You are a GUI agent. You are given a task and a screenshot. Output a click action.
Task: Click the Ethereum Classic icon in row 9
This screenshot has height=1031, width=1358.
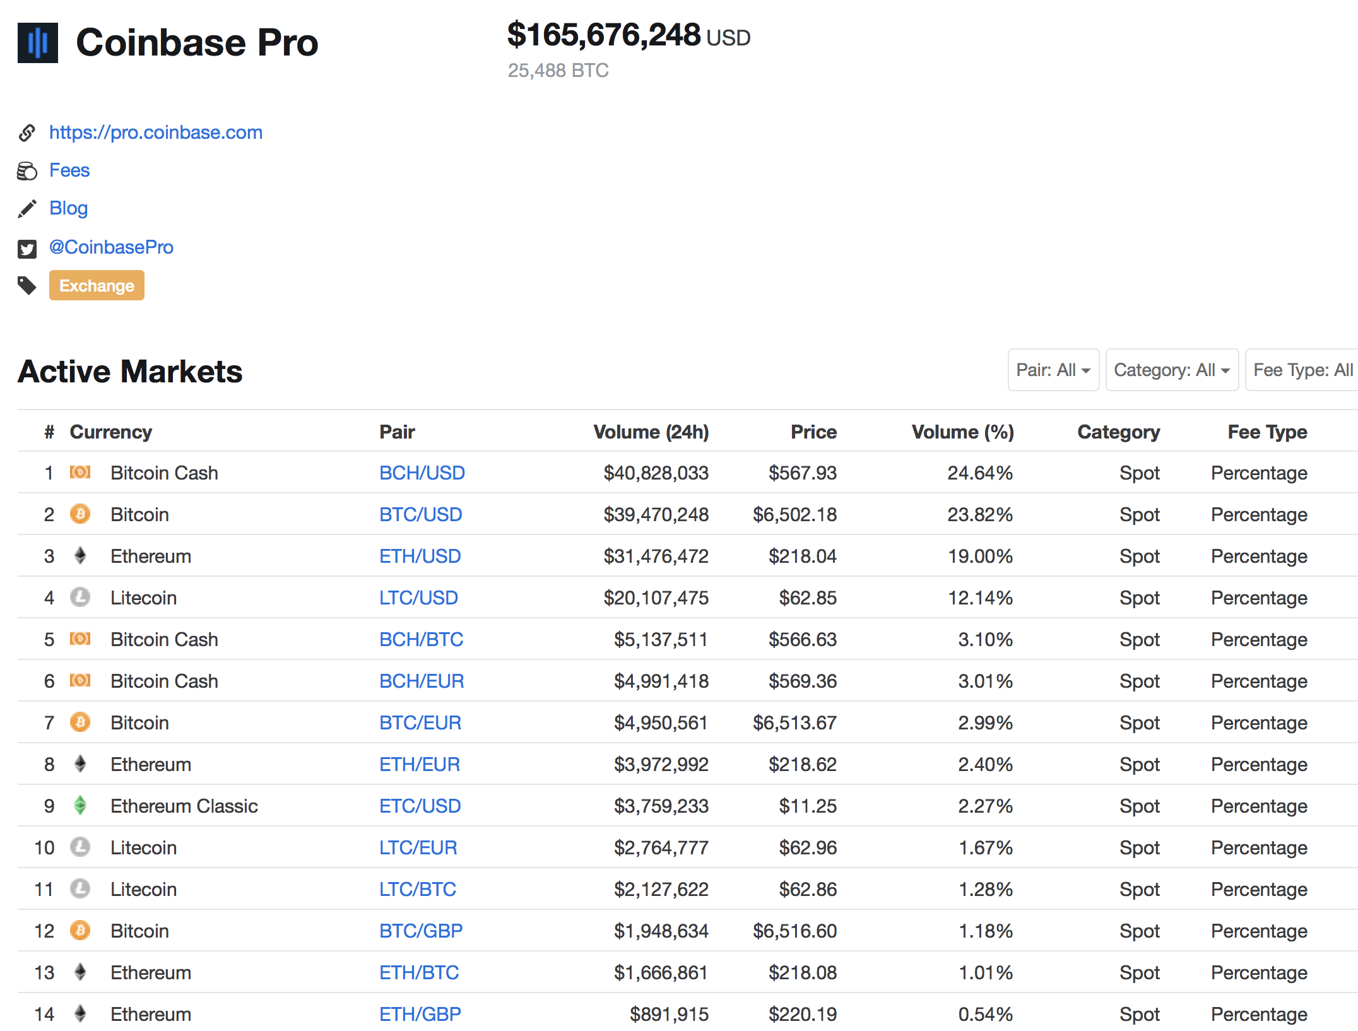tap(80, 806)
